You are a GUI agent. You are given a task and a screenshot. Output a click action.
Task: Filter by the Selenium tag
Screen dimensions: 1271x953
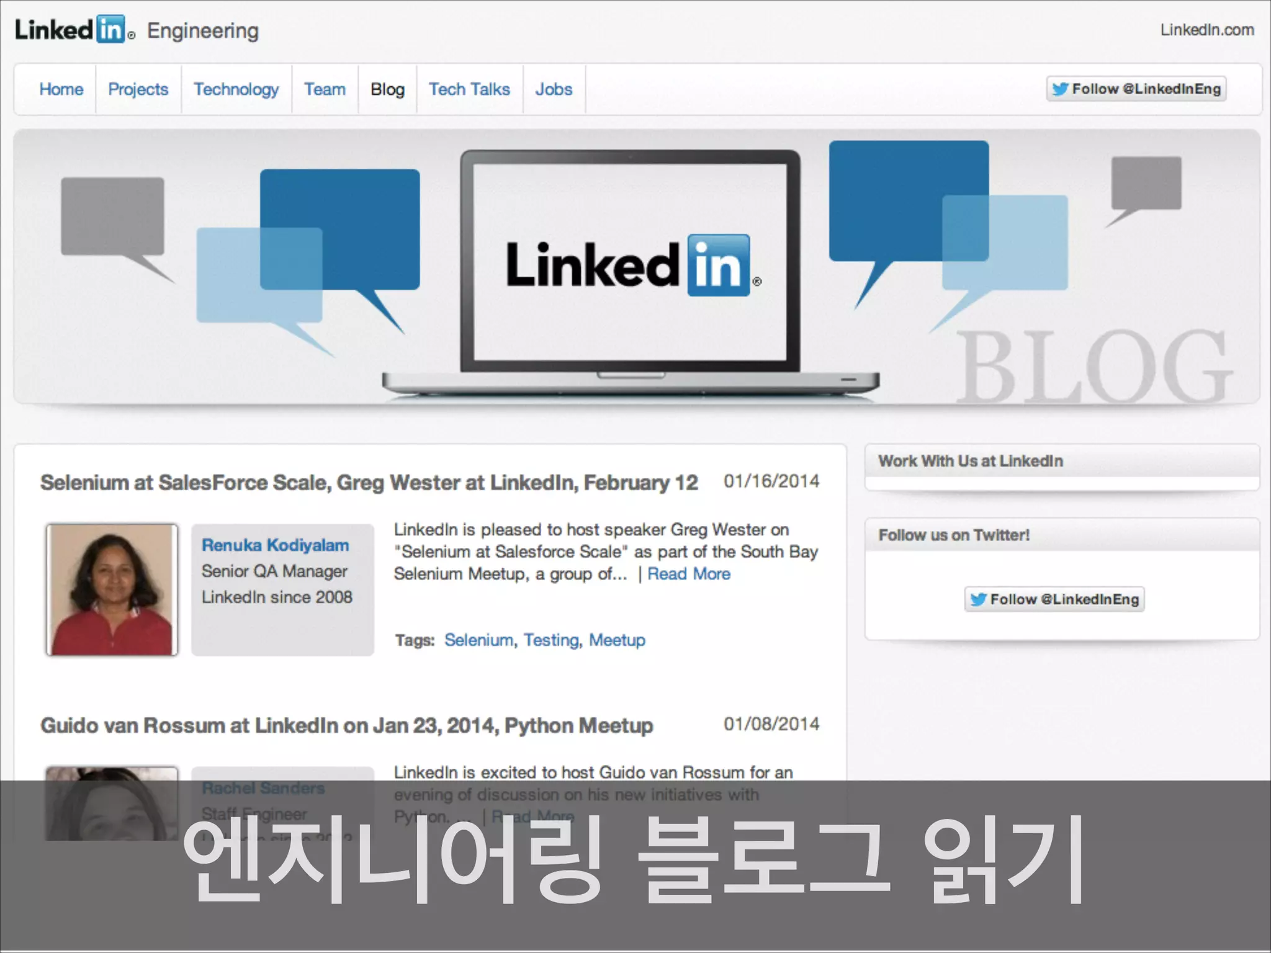478,640
